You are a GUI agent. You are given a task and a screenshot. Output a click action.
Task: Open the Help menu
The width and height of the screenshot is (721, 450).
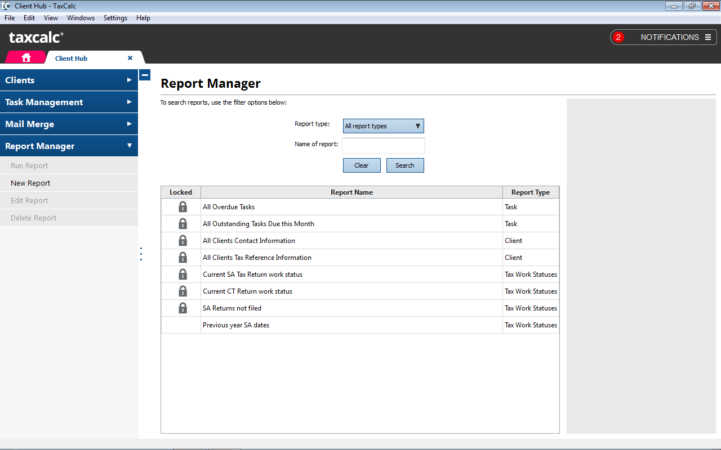tap(143, 18)
